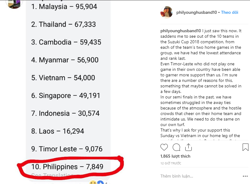The width and height of the screenshot is (250, 184).
Task: Open the 12 GIỜ TRƯỚC timestamp link
Action: (171, 163)
